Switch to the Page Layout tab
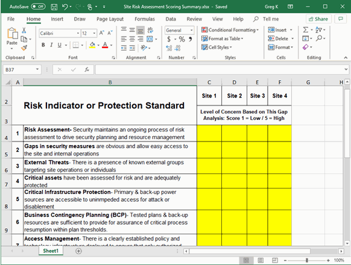Viewport: 351px width, 265px height. tap(110, 19)
